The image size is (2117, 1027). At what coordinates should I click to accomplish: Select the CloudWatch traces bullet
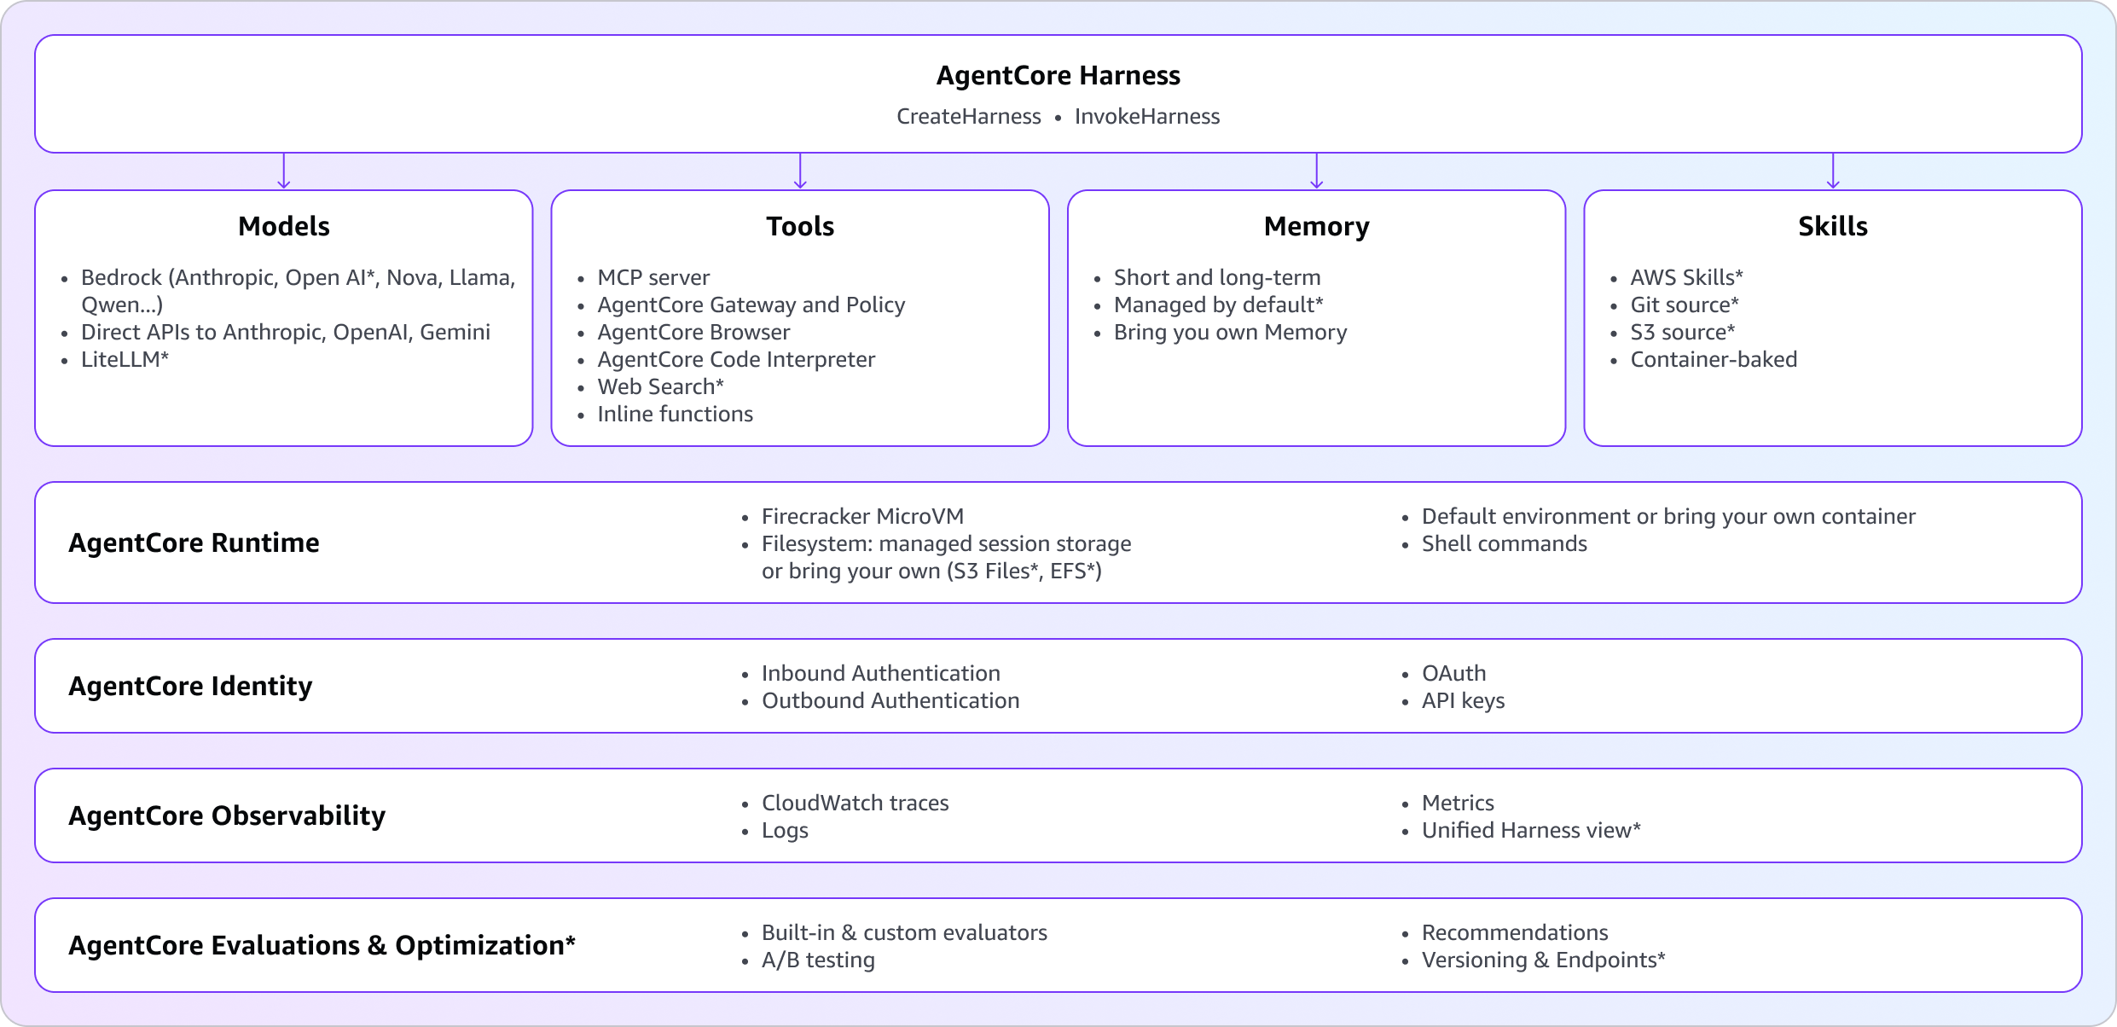point(855,803)
